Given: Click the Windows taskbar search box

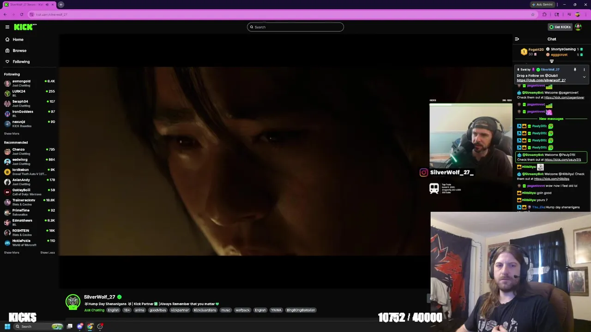Looking at the screenshot, I should pos(39,327).
